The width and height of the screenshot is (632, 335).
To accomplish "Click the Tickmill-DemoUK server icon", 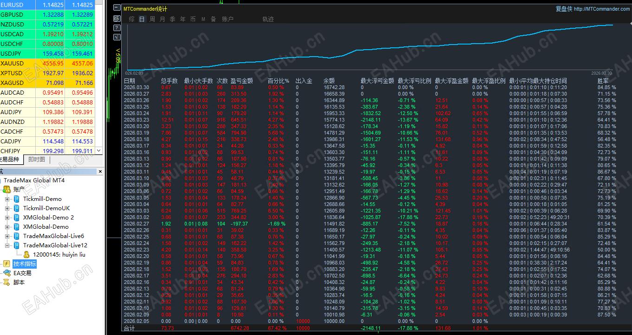I will 17,208.
